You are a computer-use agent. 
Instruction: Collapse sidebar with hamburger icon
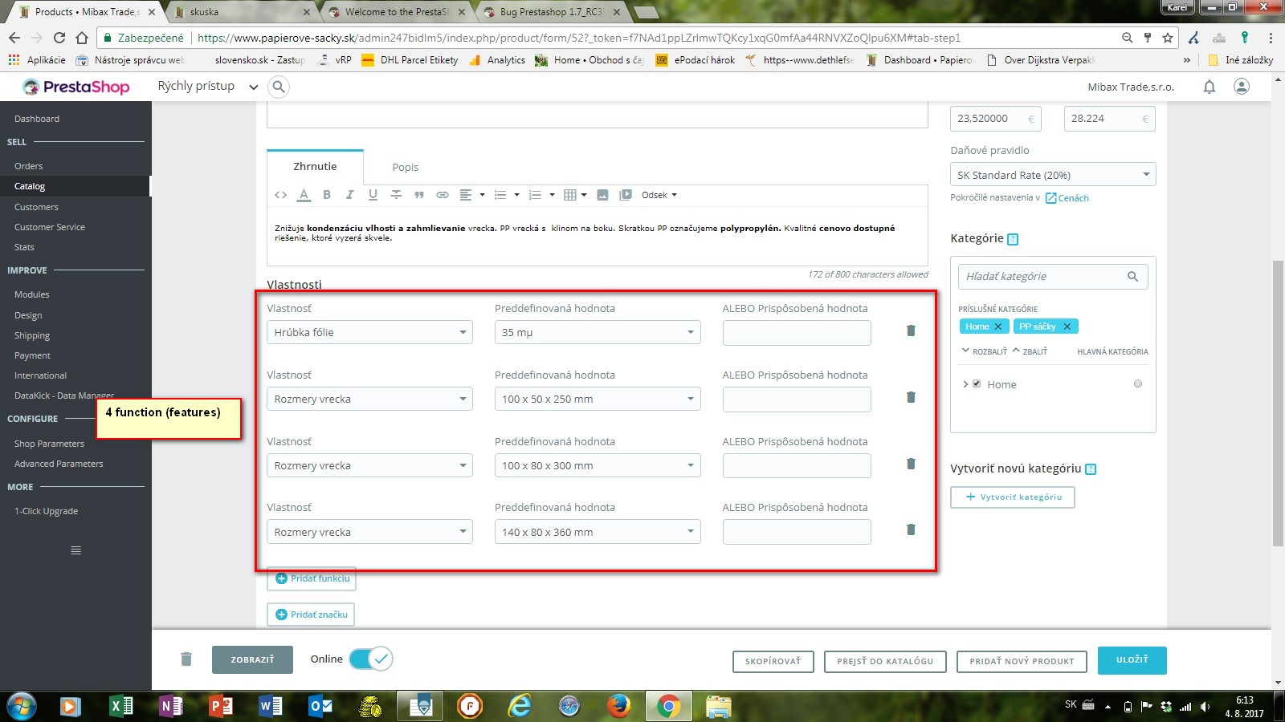(x=75, y=550)
